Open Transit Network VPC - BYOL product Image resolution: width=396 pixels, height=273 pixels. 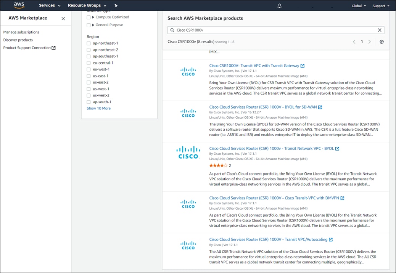coord(272,148)
